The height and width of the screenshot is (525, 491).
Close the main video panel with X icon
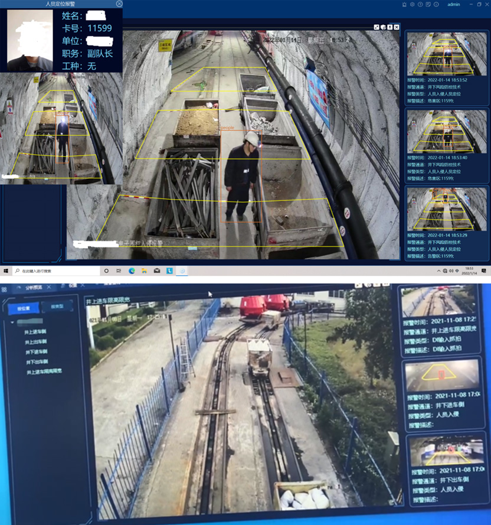tap(397, 27)
